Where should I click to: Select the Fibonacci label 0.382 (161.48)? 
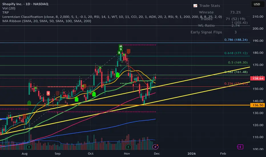pos(236,72)
